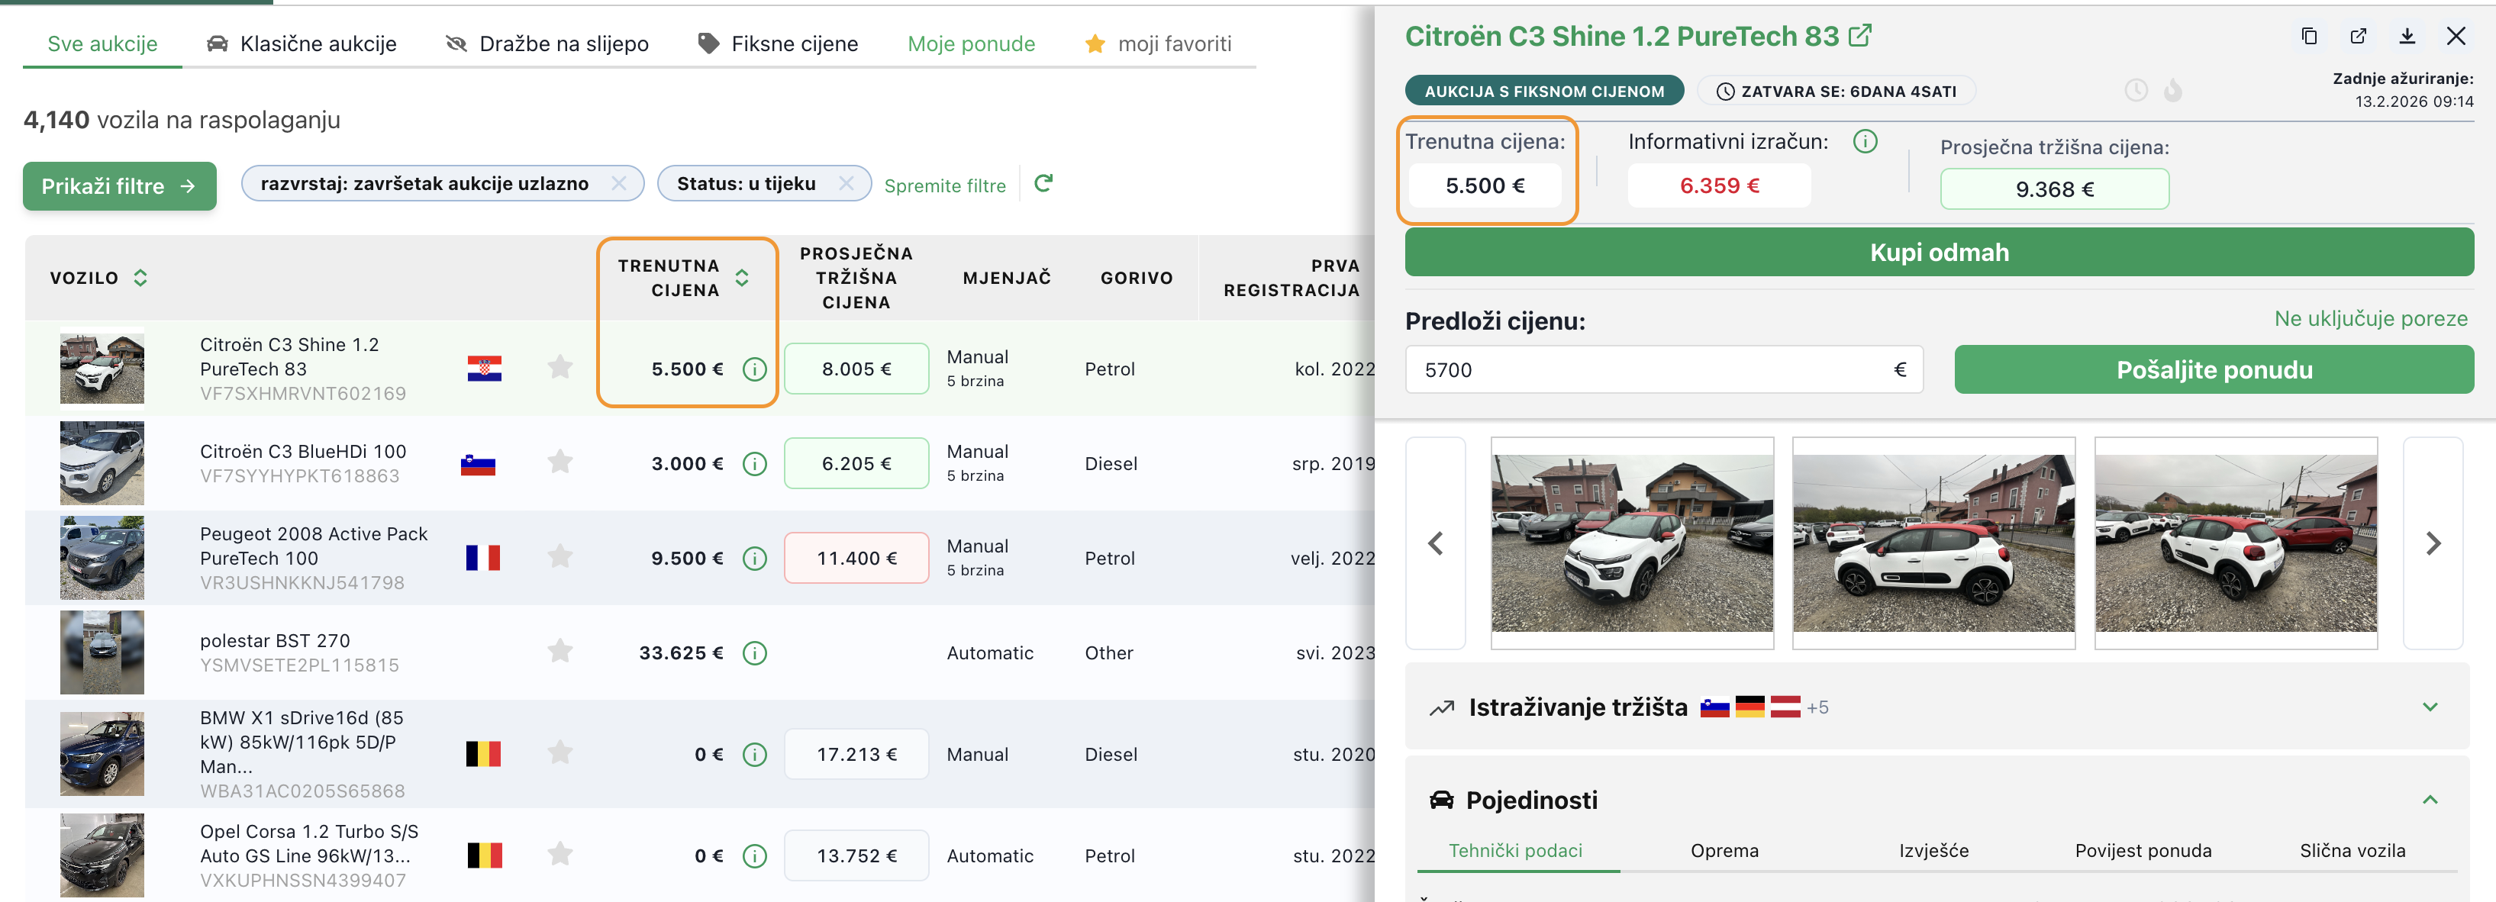2496x902 pixels.
Task: Remove the Status: u tijeku filter chip
Action: tap(846, 183)
